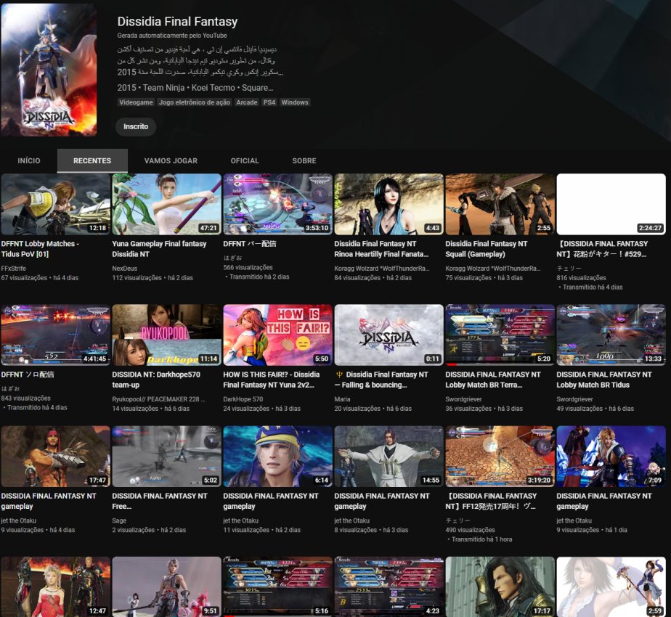The height and width of the screenshot is (617, 671).
Task: Open Ryukopool// PEACEMAKER 228 channel name
Action: pos(158,399)
